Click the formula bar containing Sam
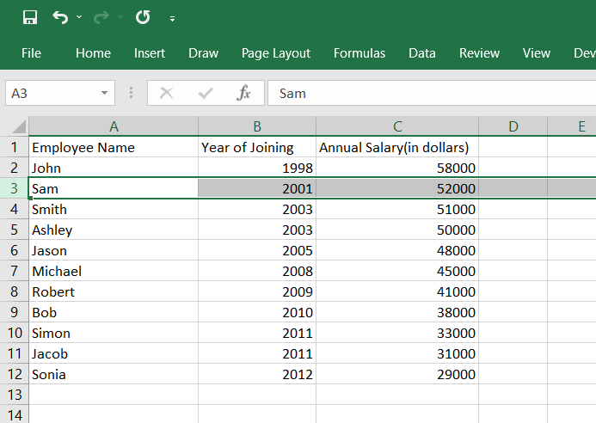Viewport: 596px width, 423px height. click(x=430, y=93)
